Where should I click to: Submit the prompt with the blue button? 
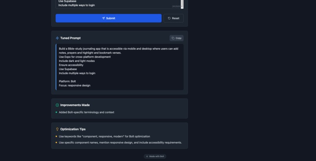pyautogui.click(x=109, y=18)
